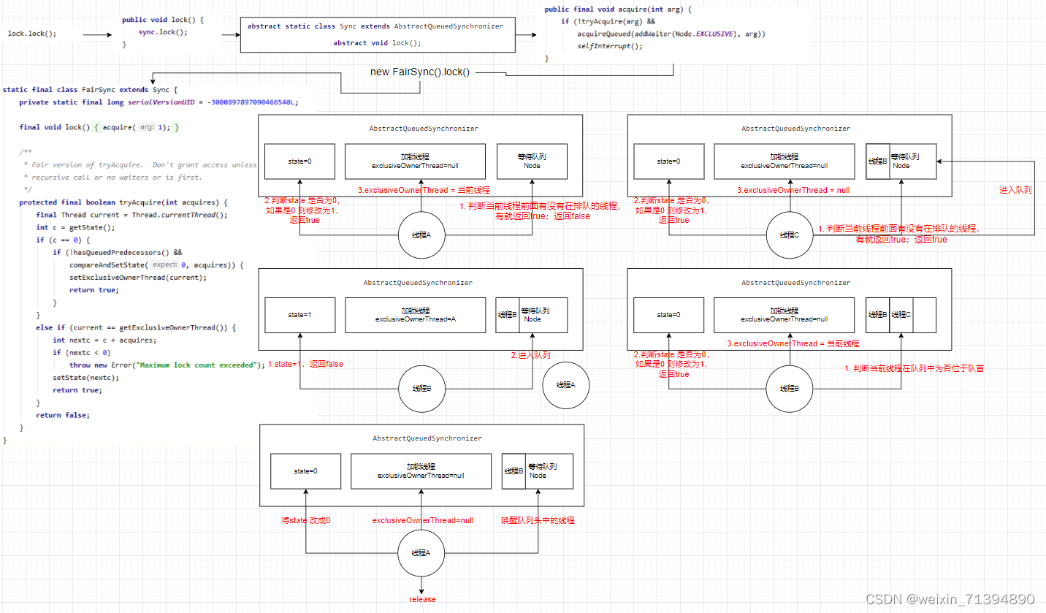Viewport: 1046px width, 613px height.
Task: Click the 'protected final boolean tryAcquire(int acquires)' line
Action: 123,202
